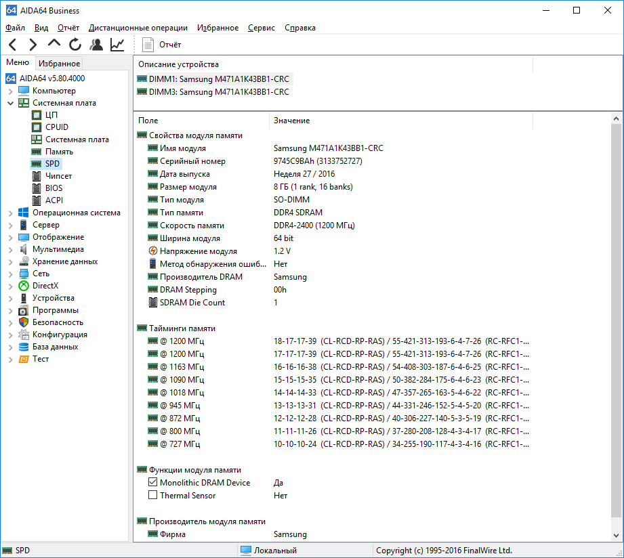
Task: Toggle the Thermal Sensor checkbox
Action: 153,495
